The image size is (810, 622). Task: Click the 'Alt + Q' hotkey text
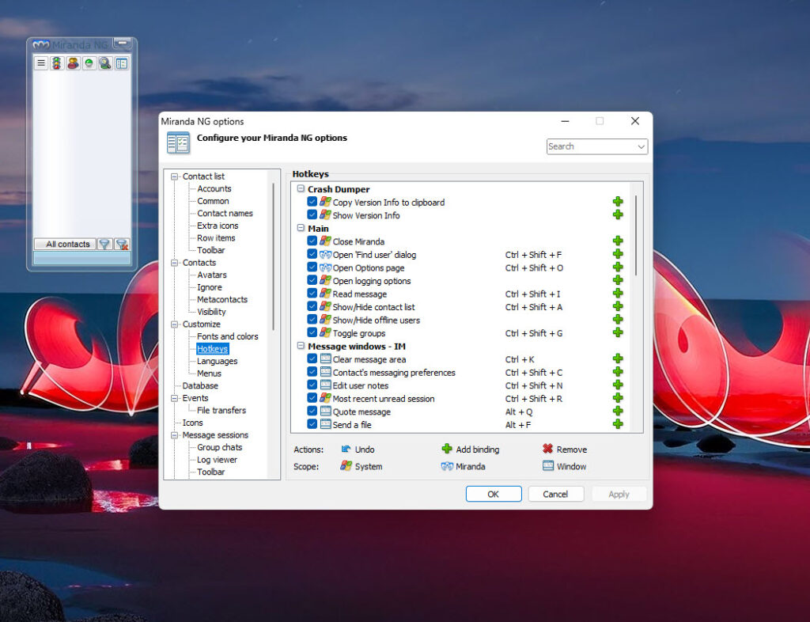click(519, 412)
